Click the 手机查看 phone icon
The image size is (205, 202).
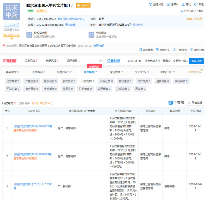pos(140,50)
